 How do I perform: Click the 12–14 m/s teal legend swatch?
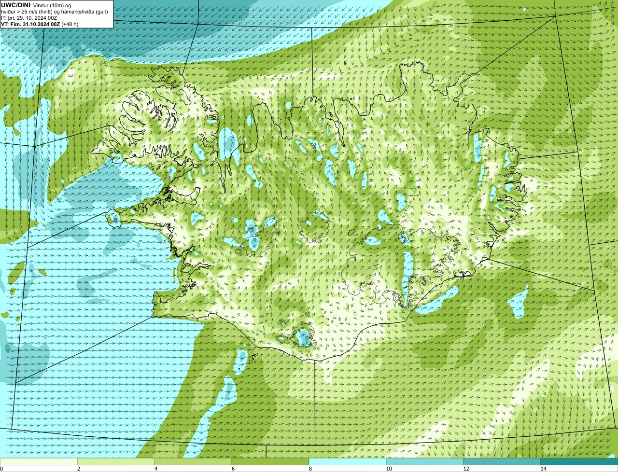502,461
